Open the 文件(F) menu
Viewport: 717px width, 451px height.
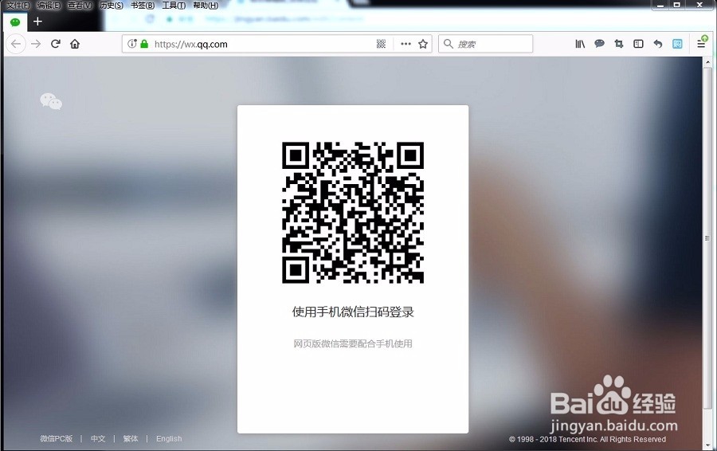18,6
